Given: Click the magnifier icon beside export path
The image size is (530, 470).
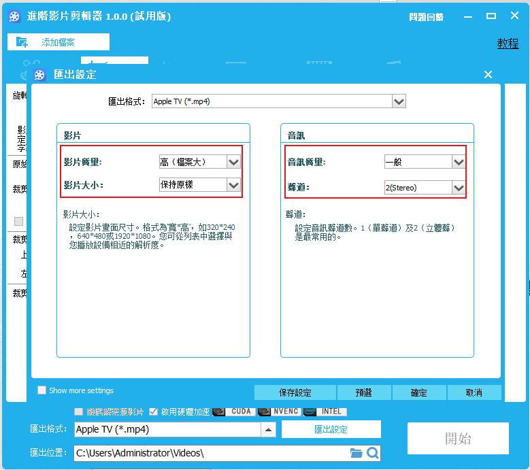Looking at the screenshot, I should [x=372, y=453].
